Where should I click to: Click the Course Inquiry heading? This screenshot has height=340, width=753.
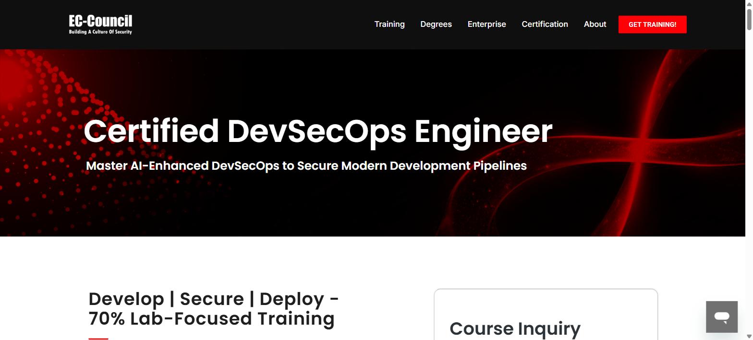515,329
